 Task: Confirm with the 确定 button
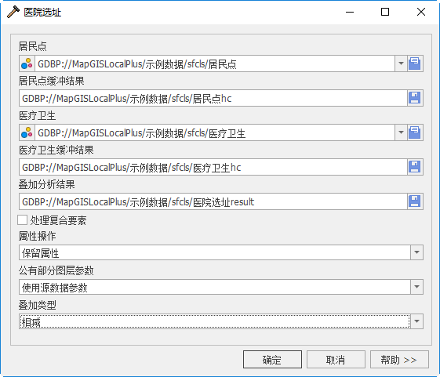272,359
